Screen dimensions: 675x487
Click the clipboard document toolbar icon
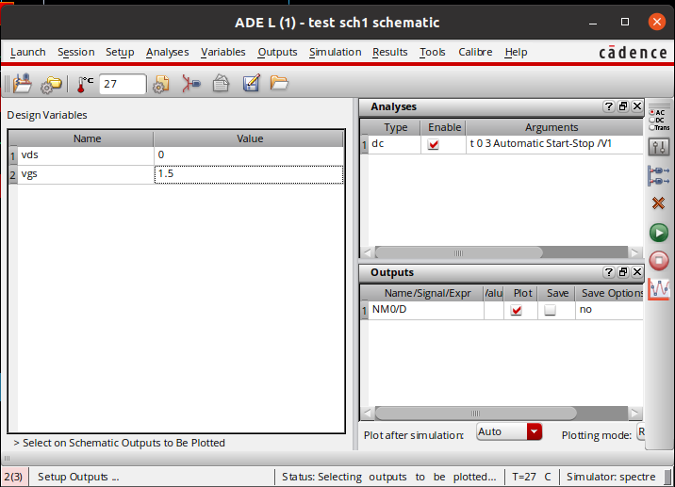221,84
